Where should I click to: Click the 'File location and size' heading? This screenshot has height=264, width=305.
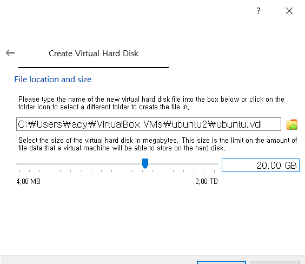[x=52, y=80]
